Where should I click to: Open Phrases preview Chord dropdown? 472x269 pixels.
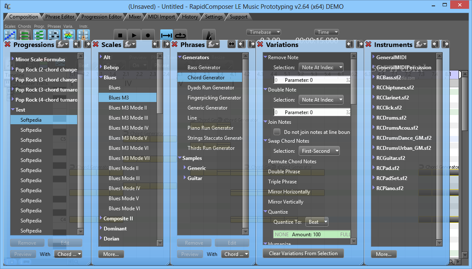235,254
